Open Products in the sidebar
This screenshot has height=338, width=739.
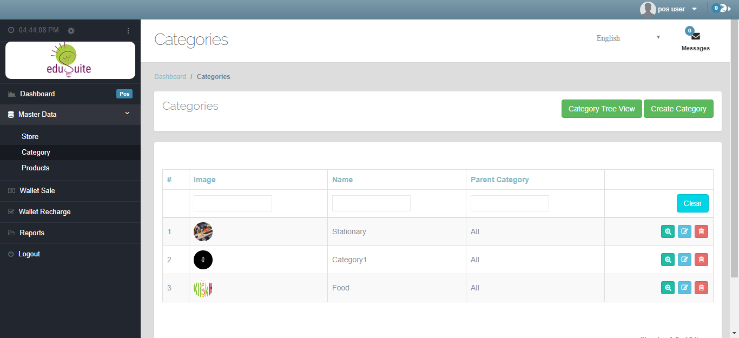click(36, 168)
